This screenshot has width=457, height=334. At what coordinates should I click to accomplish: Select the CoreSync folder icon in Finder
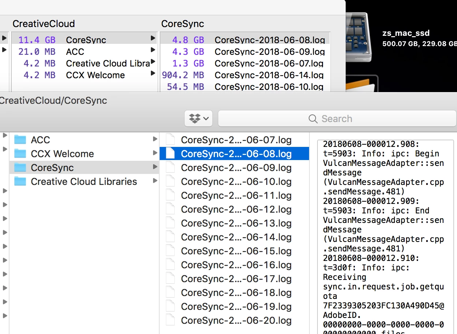click(x=20, y=167)
